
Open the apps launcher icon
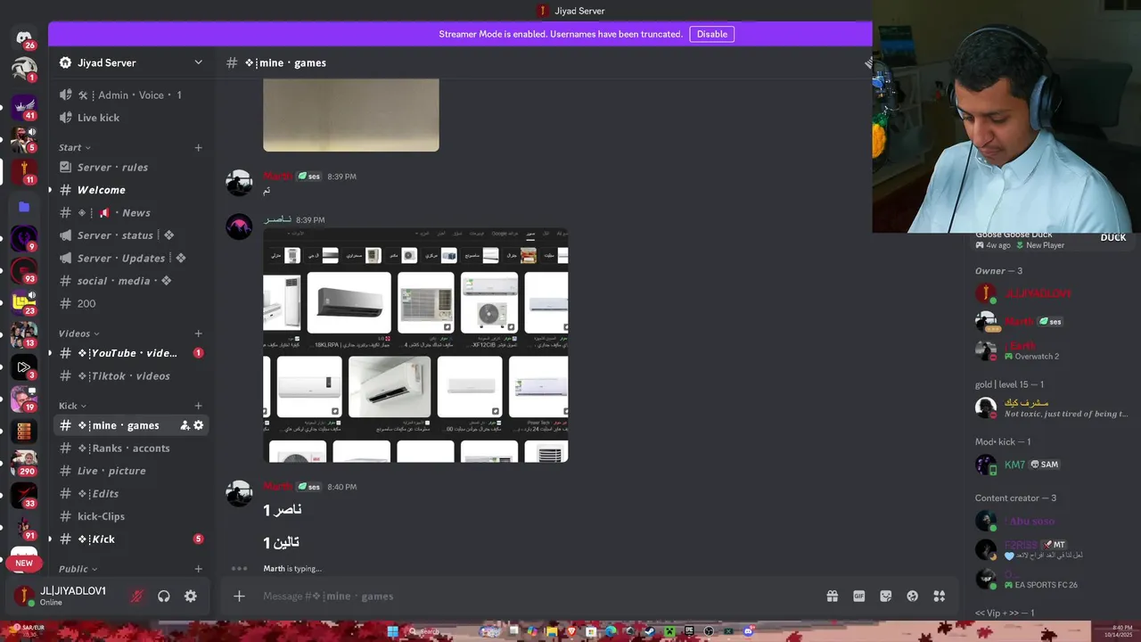(x=939, y=597)
